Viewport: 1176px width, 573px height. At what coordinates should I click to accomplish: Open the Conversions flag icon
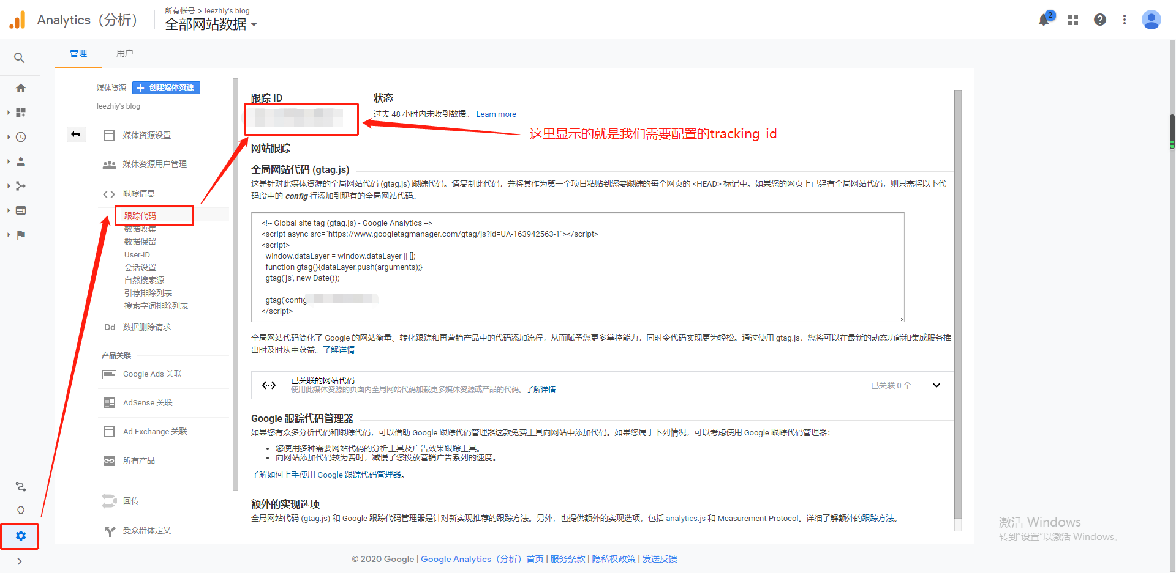[21, 235]
